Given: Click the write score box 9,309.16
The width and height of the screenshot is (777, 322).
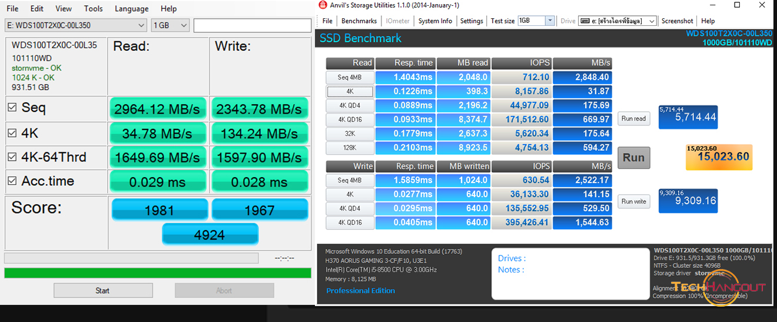Looking at the screenshot, I should click(x=688, y=201).
